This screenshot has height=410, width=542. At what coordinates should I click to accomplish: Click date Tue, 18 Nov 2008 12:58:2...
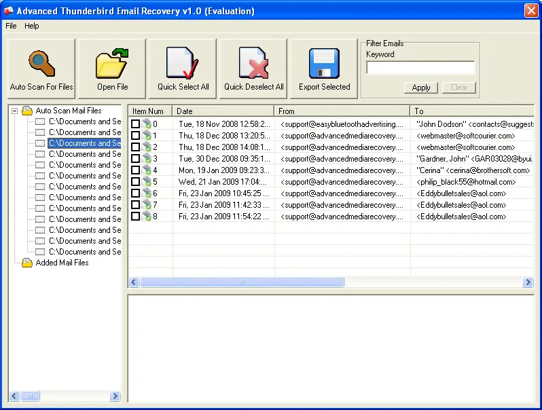tap(224, 124)
